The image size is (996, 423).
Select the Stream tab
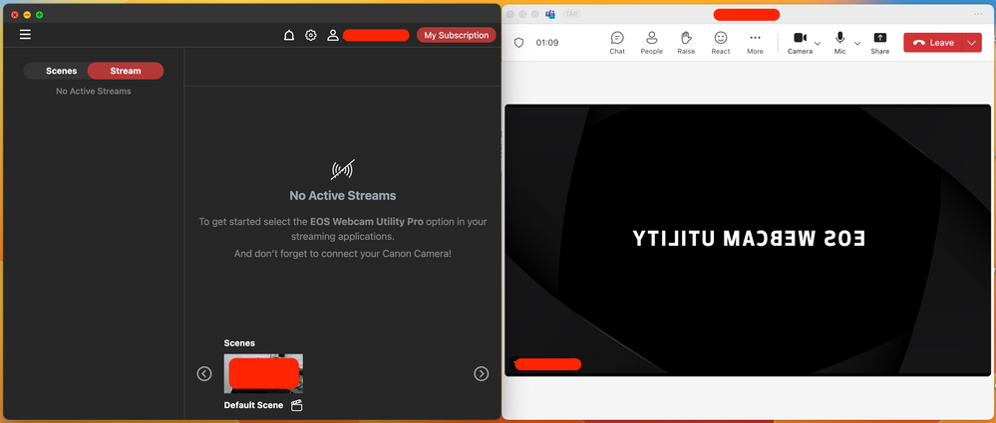coord(126,71)
